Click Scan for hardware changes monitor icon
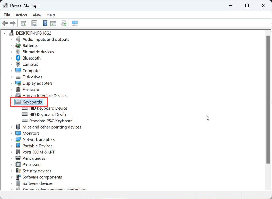 point(75,23)
